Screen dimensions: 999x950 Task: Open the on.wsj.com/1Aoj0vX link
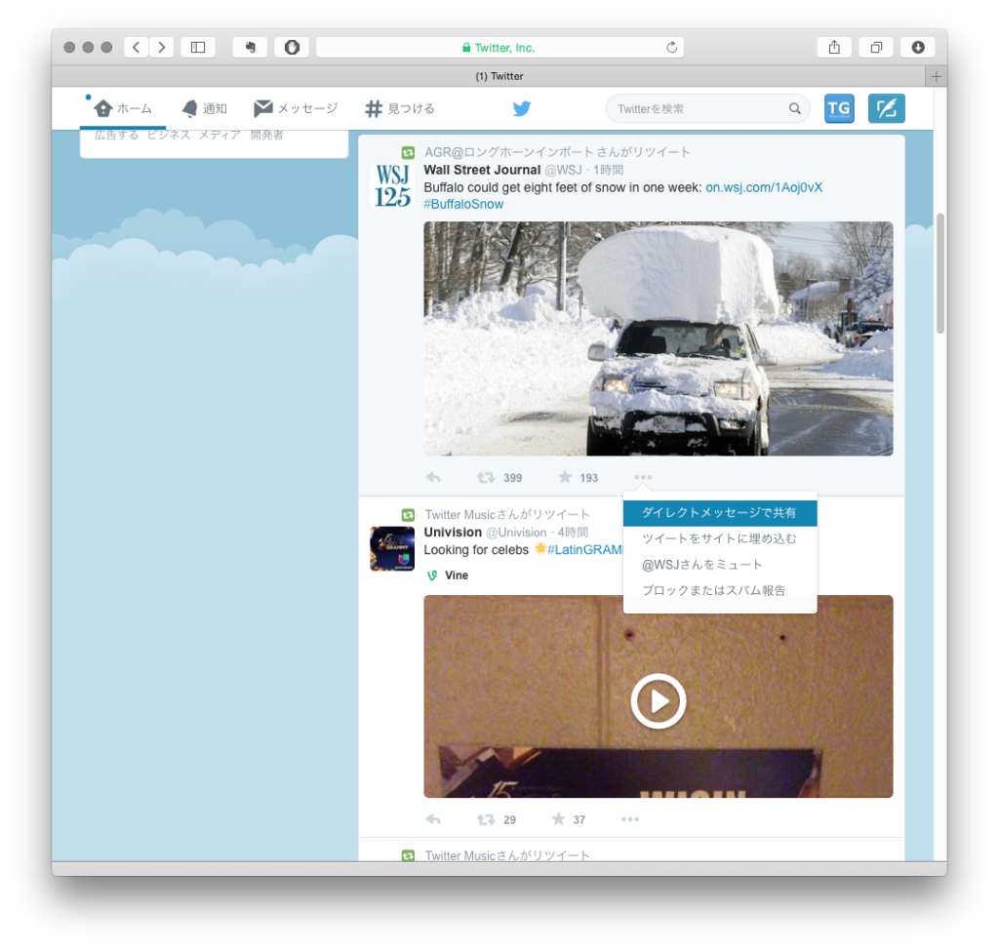764,187
